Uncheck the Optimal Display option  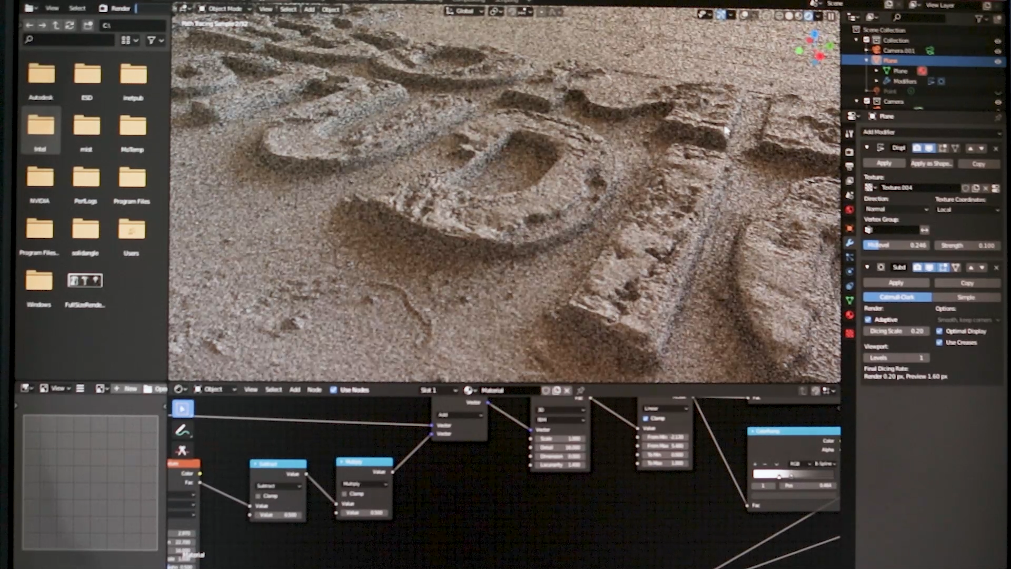[939, 331]
